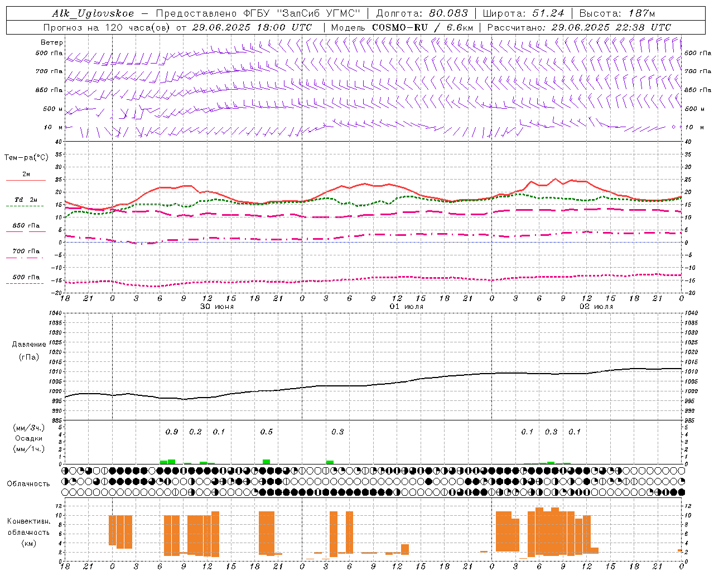Click the Облачность cloud cover row label
The width and height of the screenshot is (714, 571).
[x=28, y=484]
